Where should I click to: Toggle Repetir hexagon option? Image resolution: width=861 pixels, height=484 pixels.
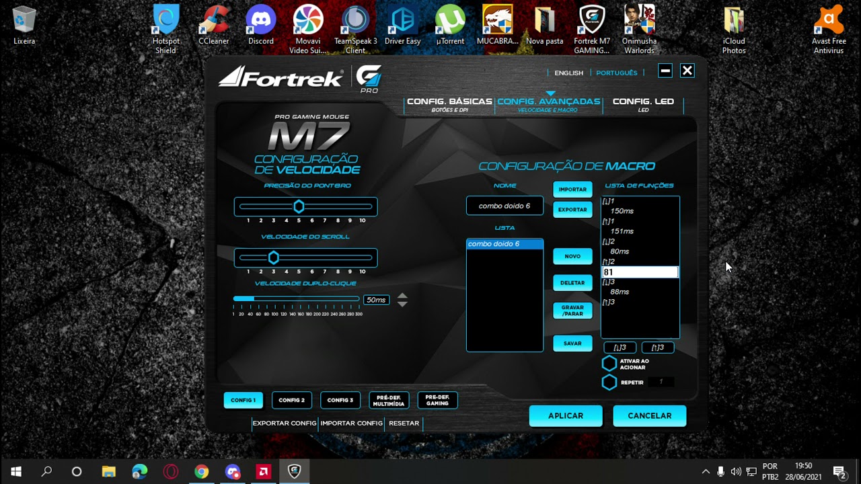609,382
